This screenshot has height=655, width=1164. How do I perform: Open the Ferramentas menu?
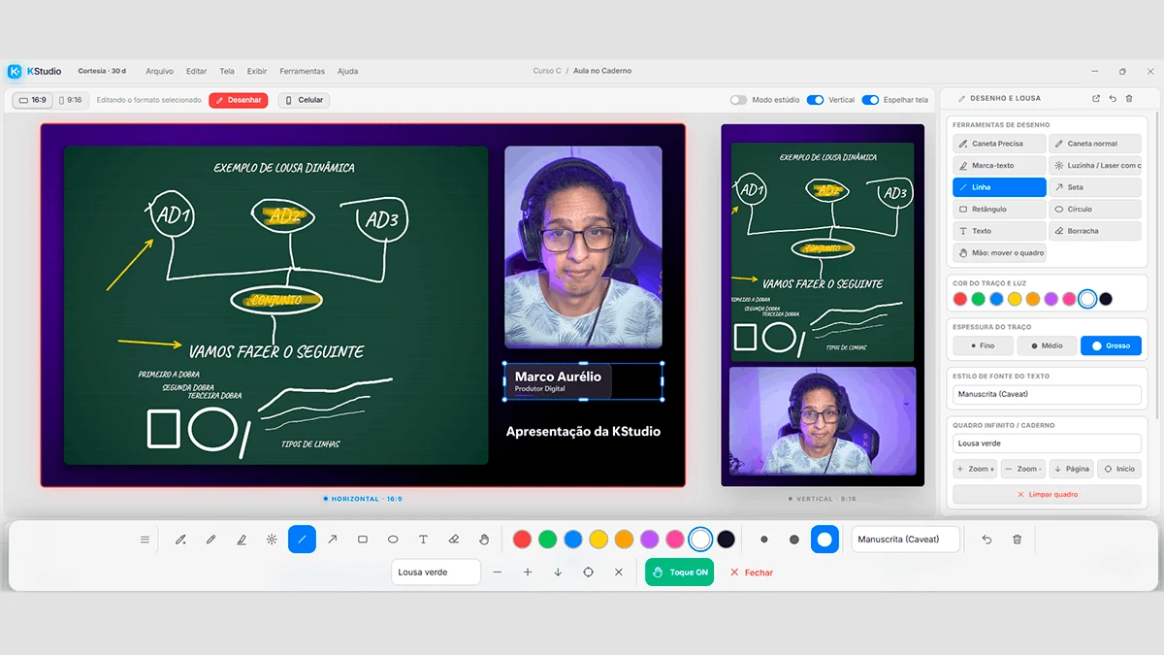pos(302,71)
